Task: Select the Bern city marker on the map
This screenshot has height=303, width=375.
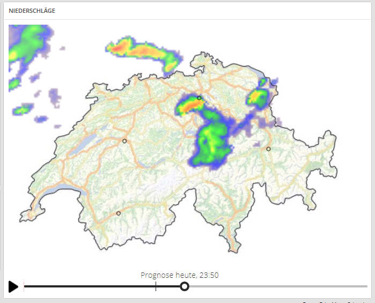Action: pos(124,141)
